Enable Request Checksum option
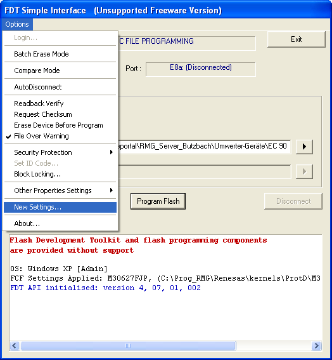Image resolution: width=332 pixels, height=360 pixels. point(60,114)
